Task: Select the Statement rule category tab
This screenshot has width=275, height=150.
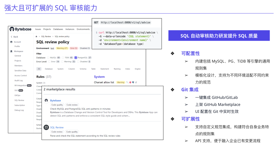Action: (x=105, y=69)
